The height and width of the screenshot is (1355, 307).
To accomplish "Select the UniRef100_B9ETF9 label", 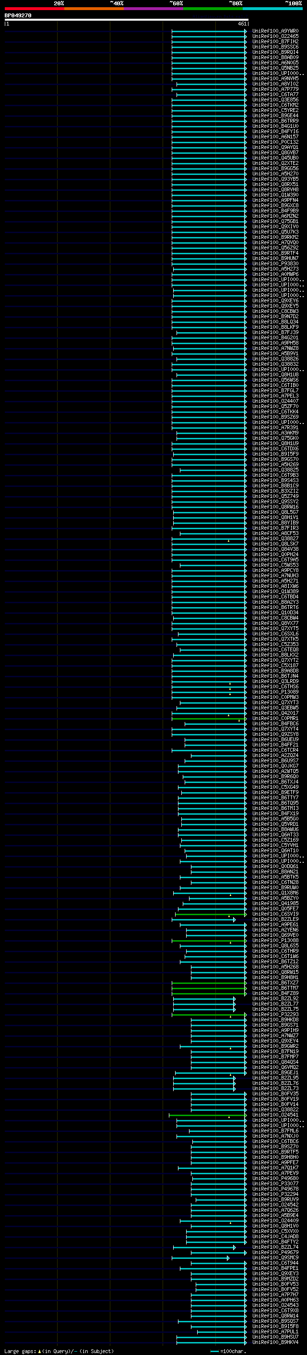I will [275, 793].
